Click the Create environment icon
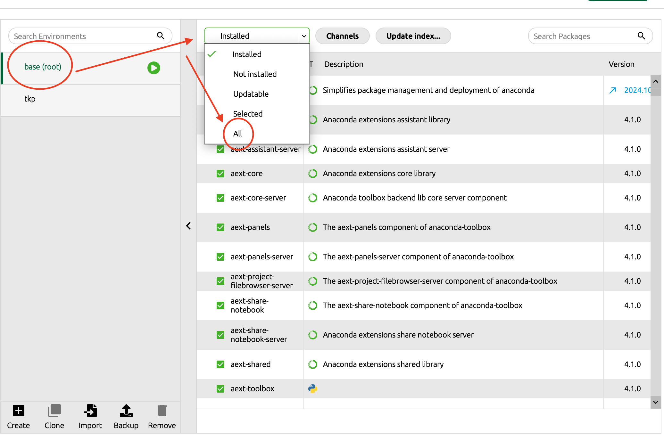The height and width of the screenshot is (440, 664). click(x=19, y=411)
